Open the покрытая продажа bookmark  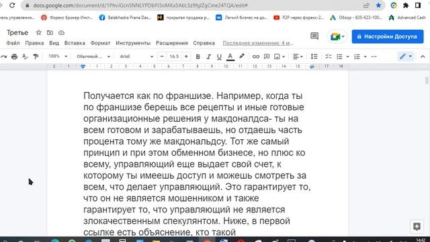(x=183, y=17)
